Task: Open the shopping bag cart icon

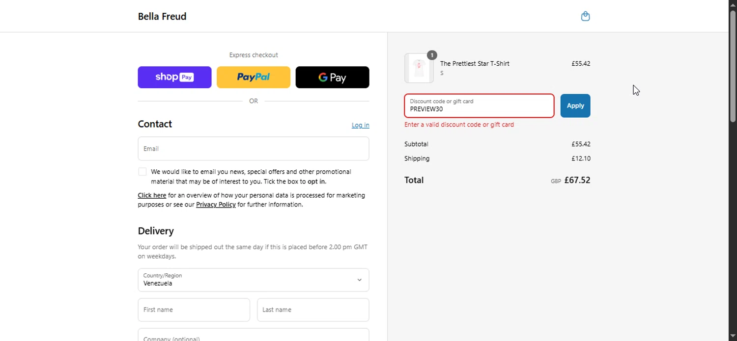Action: click(x=585, y=16)
